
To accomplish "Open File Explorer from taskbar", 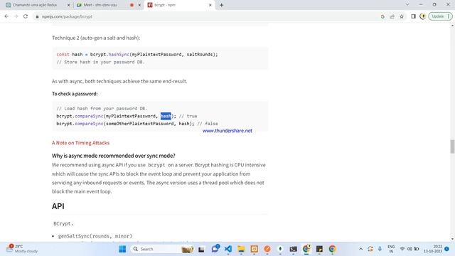I will click(241, 249).
